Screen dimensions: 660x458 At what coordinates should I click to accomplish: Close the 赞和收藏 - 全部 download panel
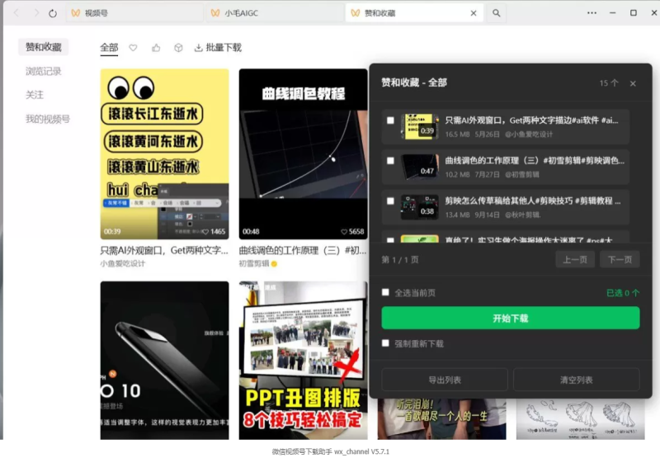(633, 83)
